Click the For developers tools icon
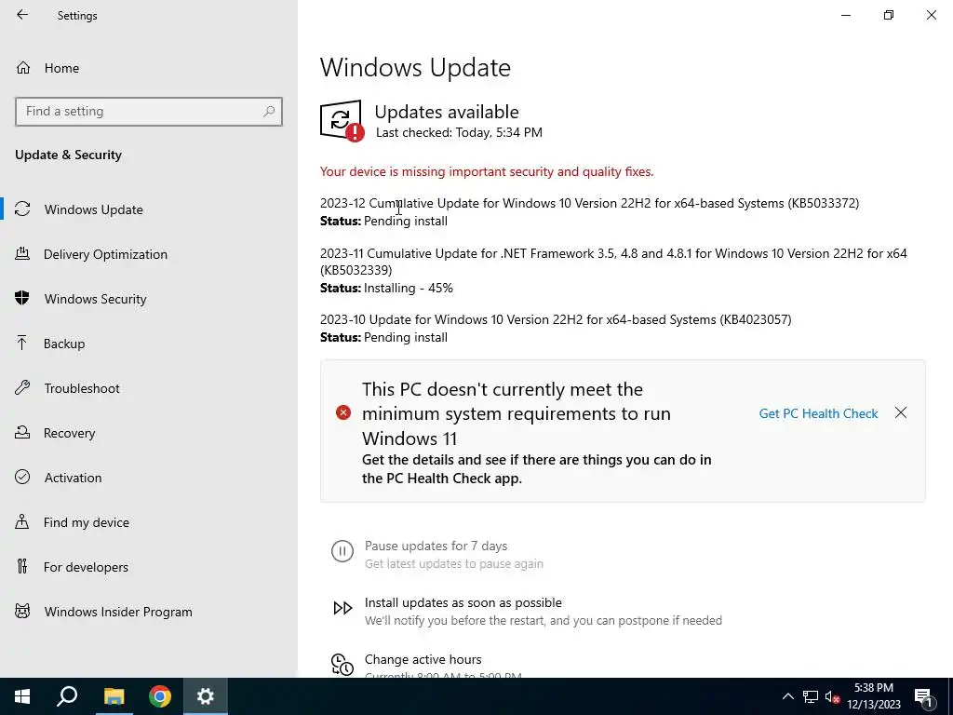This screenshot has width=953, height=715. (22, 566)
